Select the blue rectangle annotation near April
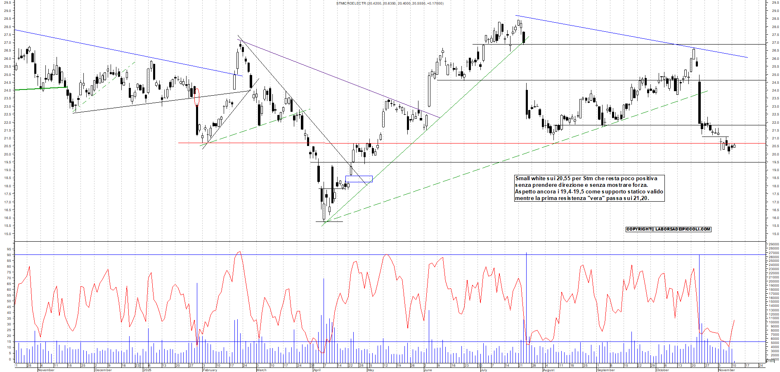The height and width of the screenshot is (372, 780). 358,179
